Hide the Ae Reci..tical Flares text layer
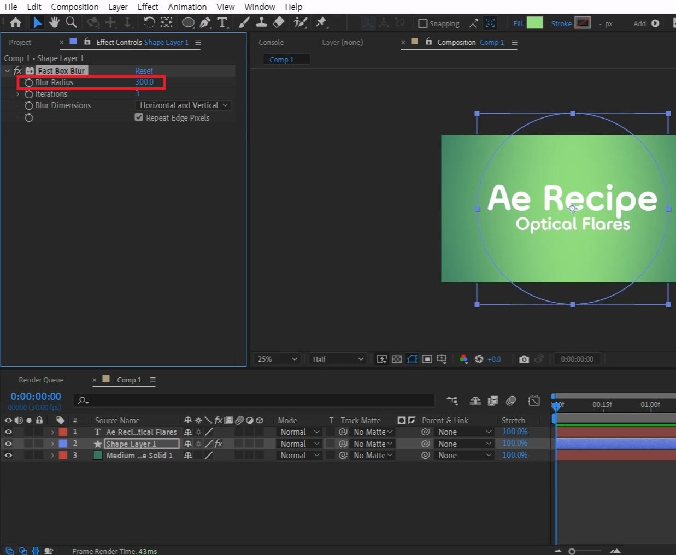Screen dimensions: 676x555 pos(8,432)
